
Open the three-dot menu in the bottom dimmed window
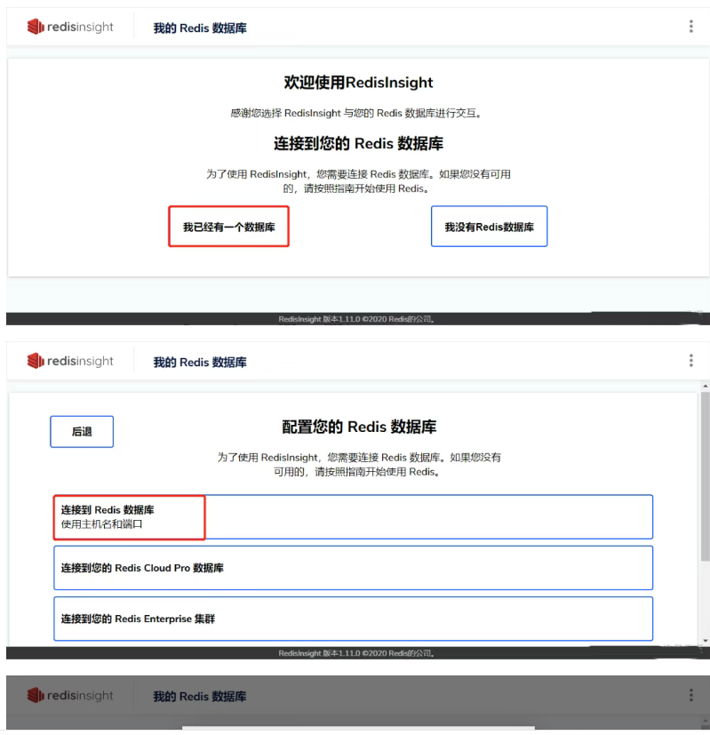click(690, 695)
